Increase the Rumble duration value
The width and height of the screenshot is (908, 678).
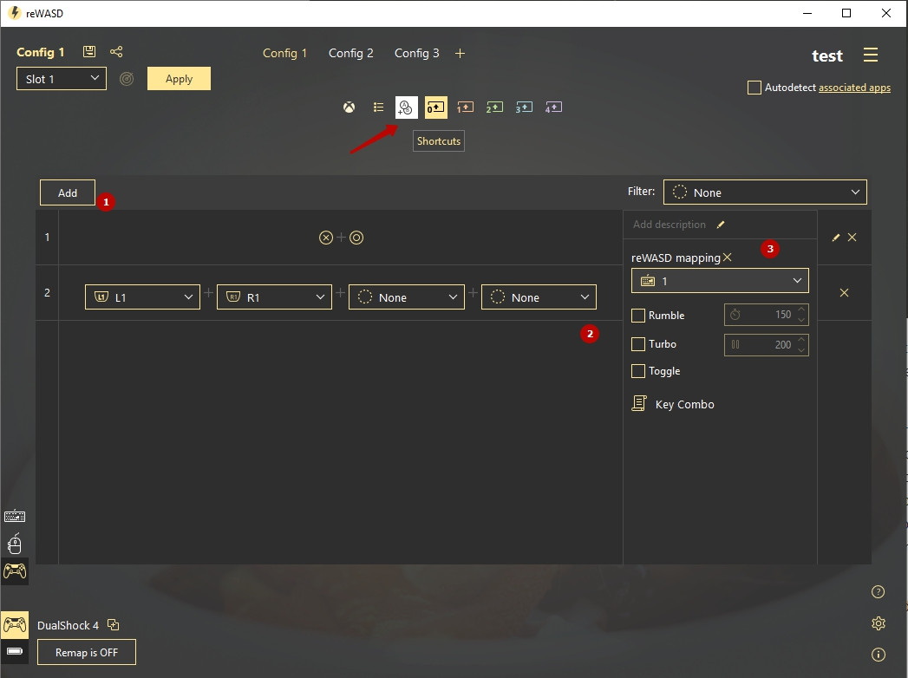(x=801, y=310)
